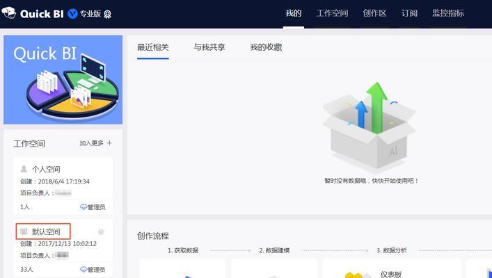Viewport: 492px width, 278px height.
Task: Click the professional edition medal icon
Action: [x=107, y=14]
